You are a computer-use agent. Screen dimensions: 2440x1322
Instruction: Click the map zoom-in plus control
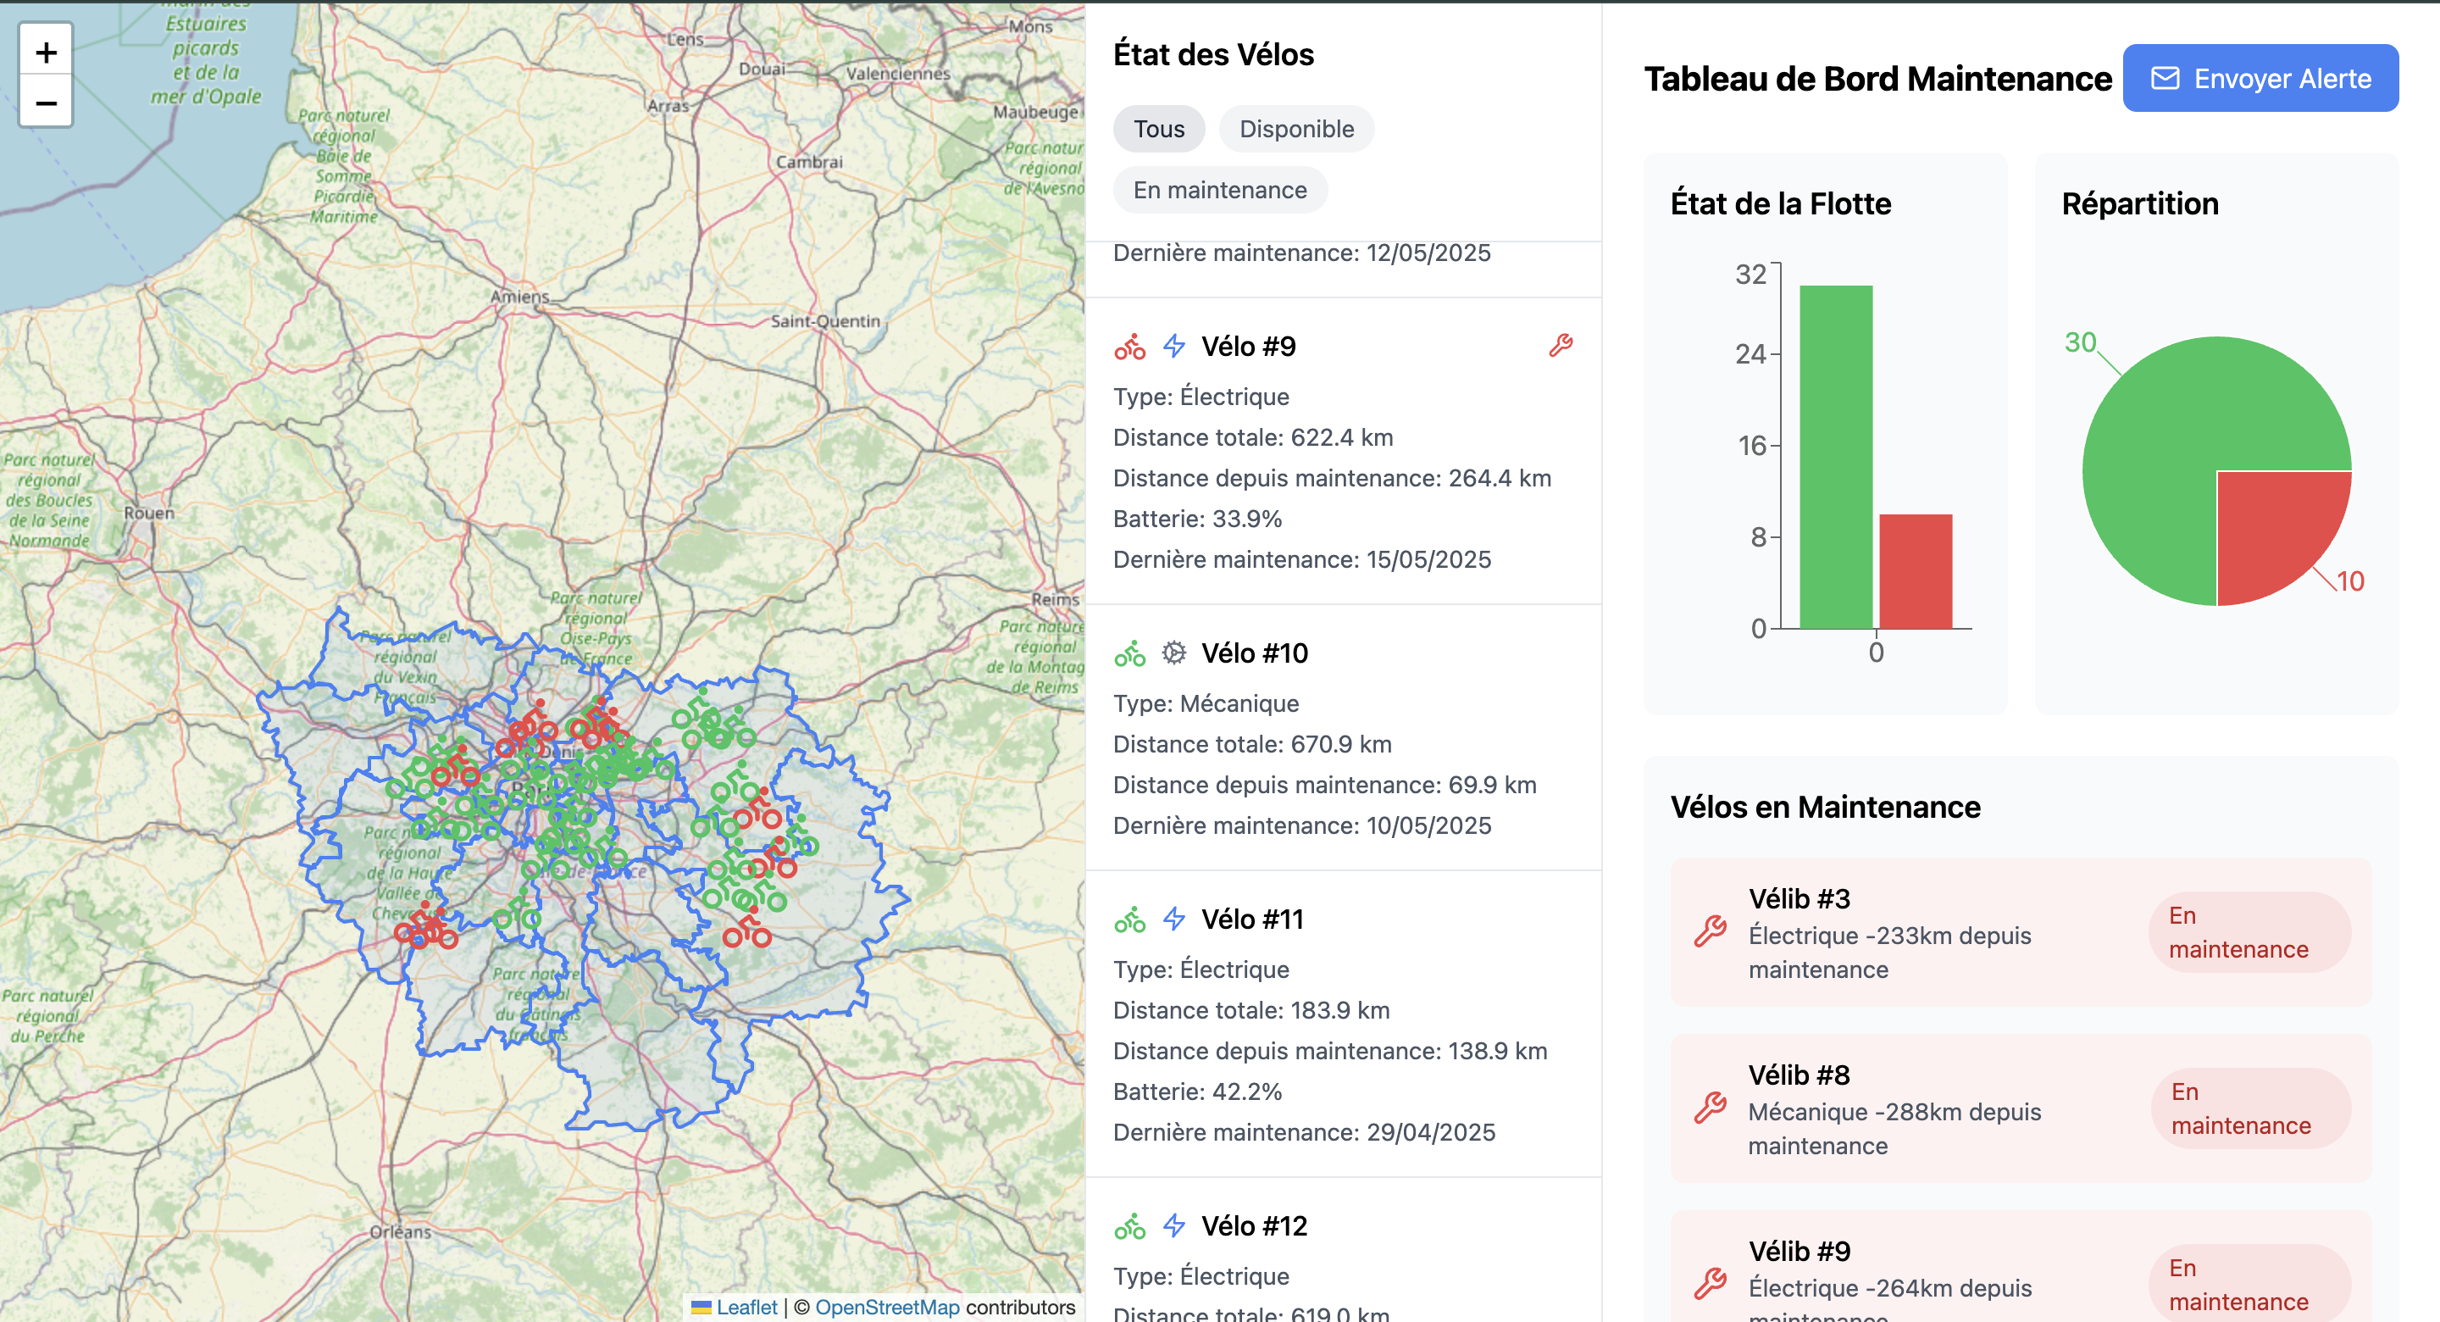[x=46, y=53]
